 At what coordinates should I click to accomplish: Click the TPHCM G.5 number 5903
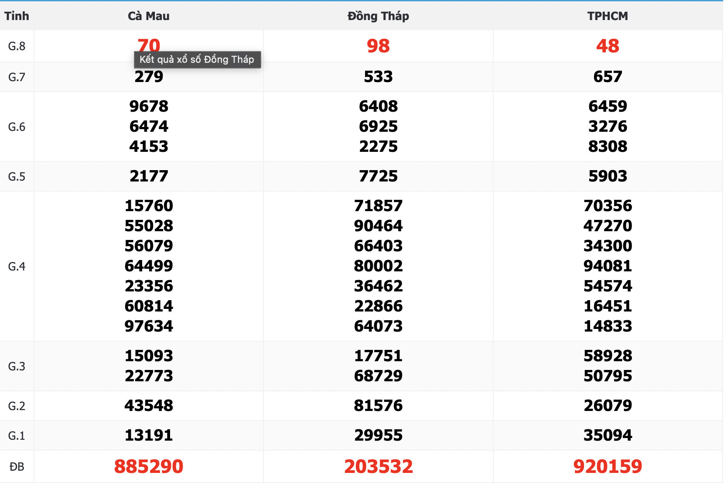tap(608, 176)
